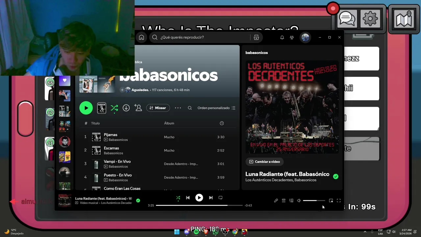This screenshot has width=421, height=237.
Task: Open the profile avatar menu
Action: (305, 38)
